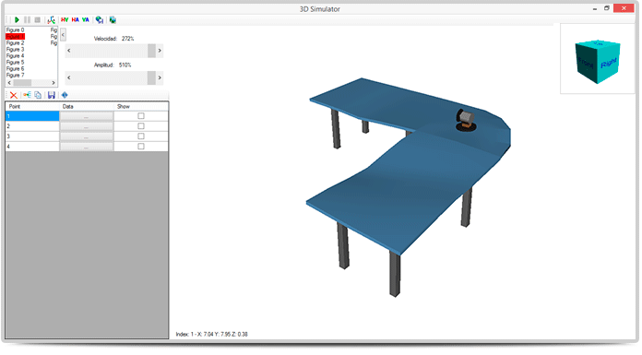Select point 2 cell in the table
The image size is (642, 355).
32,126
